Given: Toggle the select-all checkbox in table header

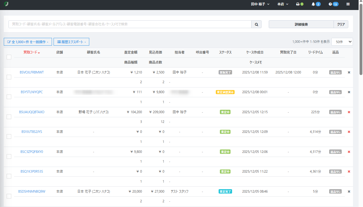Looking at the screenshot, I should pos(9,57).
